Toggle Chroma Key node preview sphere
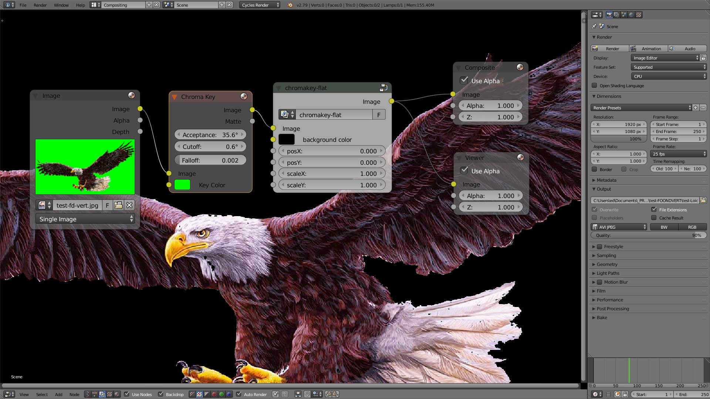The width and height of the screenshot is (710, 399). 244,96
